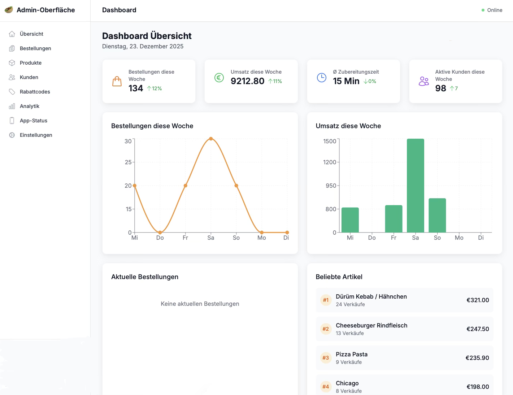The height and width of the screenshot is (395, 513).
Task: Open the Bestellungen menu item
Action: [35, 48]
